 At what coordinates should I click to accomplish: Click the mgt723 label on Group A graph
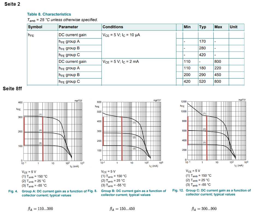(x=78, y=101)
